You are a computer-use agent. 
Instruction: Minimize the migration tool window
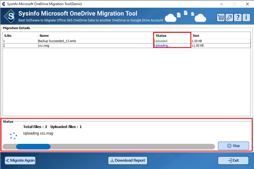click(222, 4)
